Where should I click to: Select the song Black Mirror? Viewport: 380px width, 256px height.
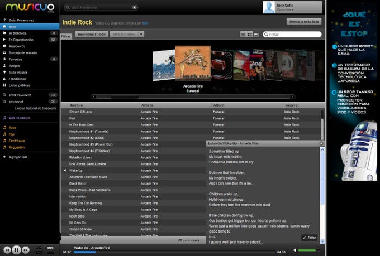click(78, 183)
